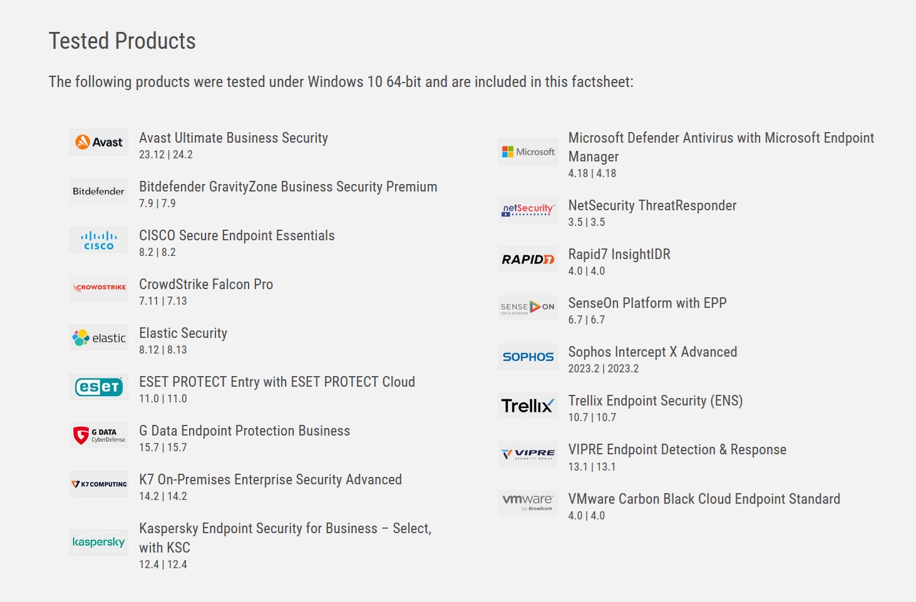Screen dimensions: 916x602
Task: Click the Trellix logo
Action: 528,406
